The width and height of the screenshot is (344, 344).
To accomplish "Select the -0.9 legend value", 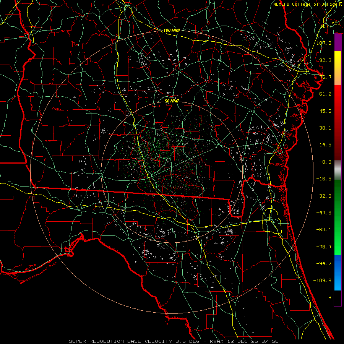I will (325, 162).
